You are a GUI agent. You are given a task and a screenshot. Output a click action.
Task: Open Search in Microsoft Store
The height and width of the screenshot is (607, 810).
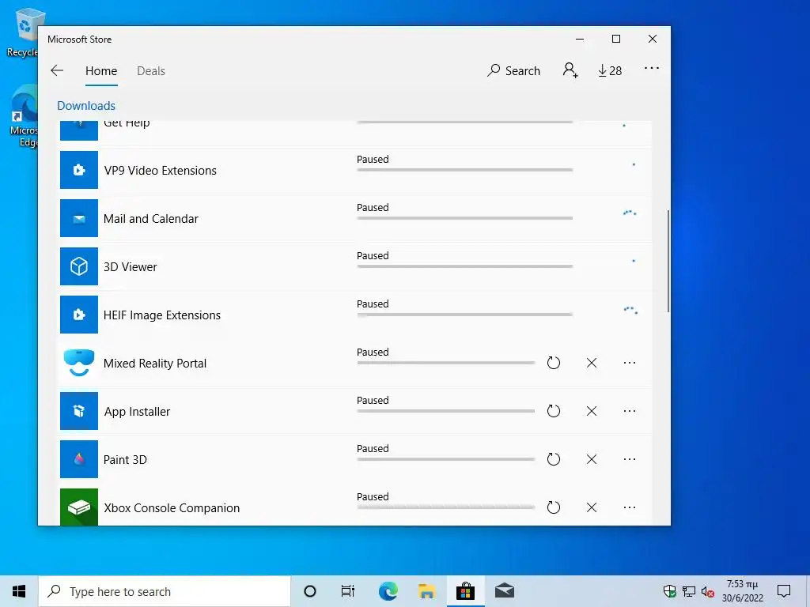point(513,70)
